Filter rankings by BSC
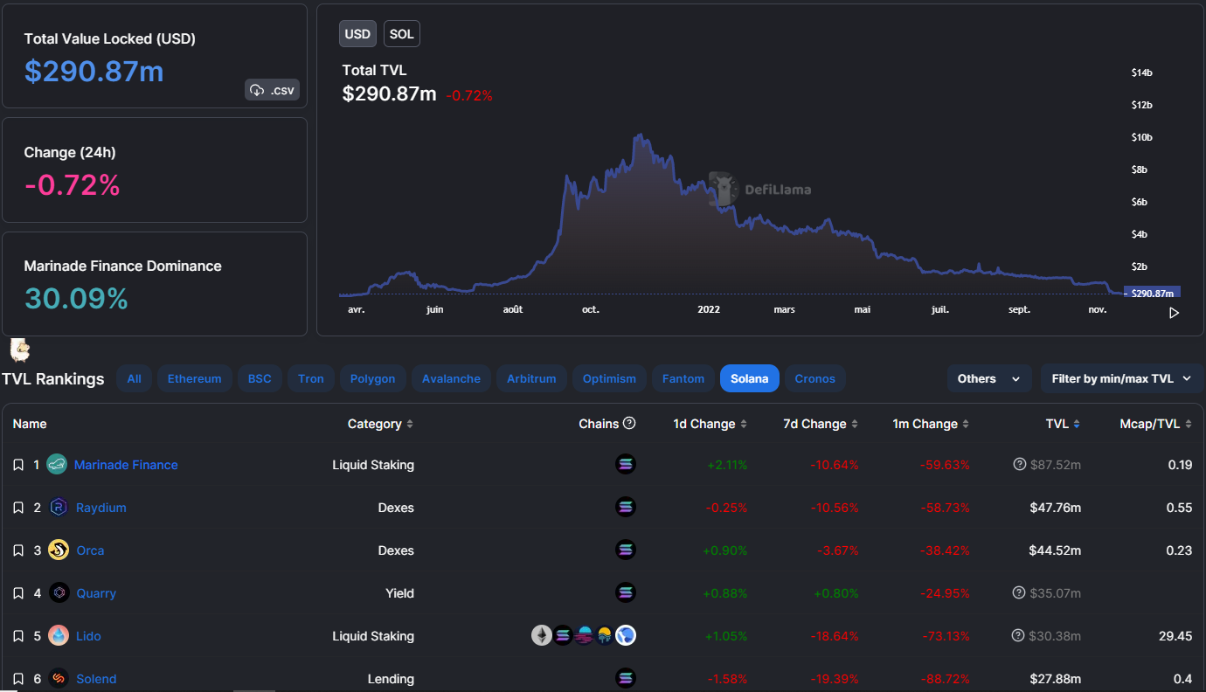Viewport: 1206px width, 692px height. point(260,378)
